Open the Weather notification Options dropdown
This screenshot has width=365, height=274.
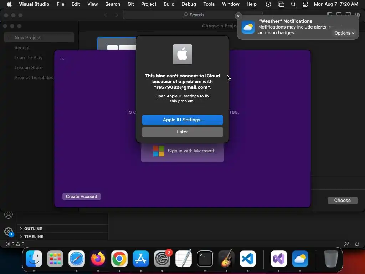[344, 33]
